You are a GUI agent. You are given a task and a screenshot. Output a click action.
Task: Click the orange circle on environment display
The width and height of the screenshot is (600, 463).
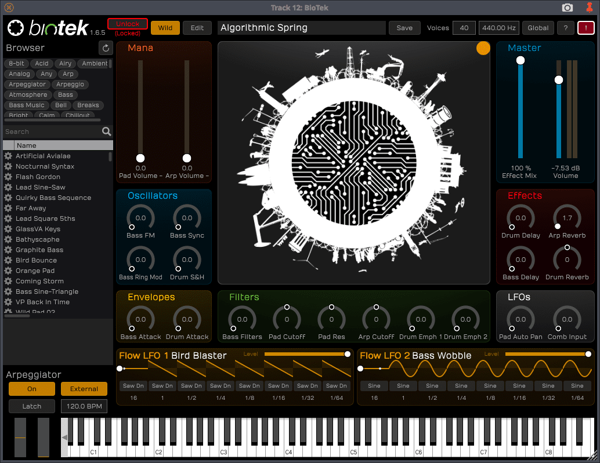[483, 49]
